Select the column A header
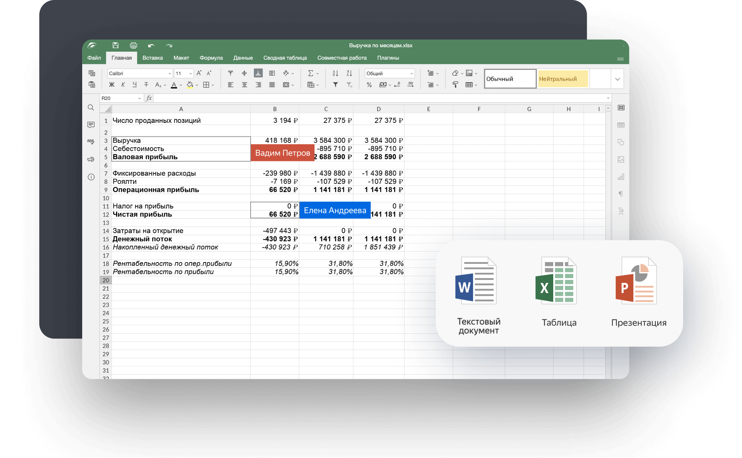The height and width of the screenshot is (458, 742). 181,109
